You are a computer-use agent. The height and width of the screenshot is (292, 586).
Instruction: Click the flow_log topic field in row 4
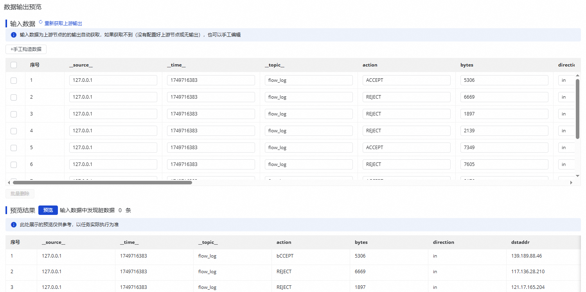point(309,130)
